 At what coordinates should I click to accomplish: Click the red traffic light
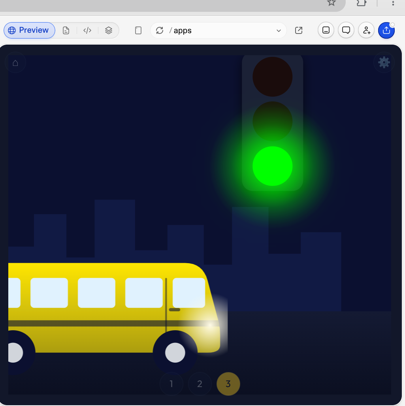273,77
